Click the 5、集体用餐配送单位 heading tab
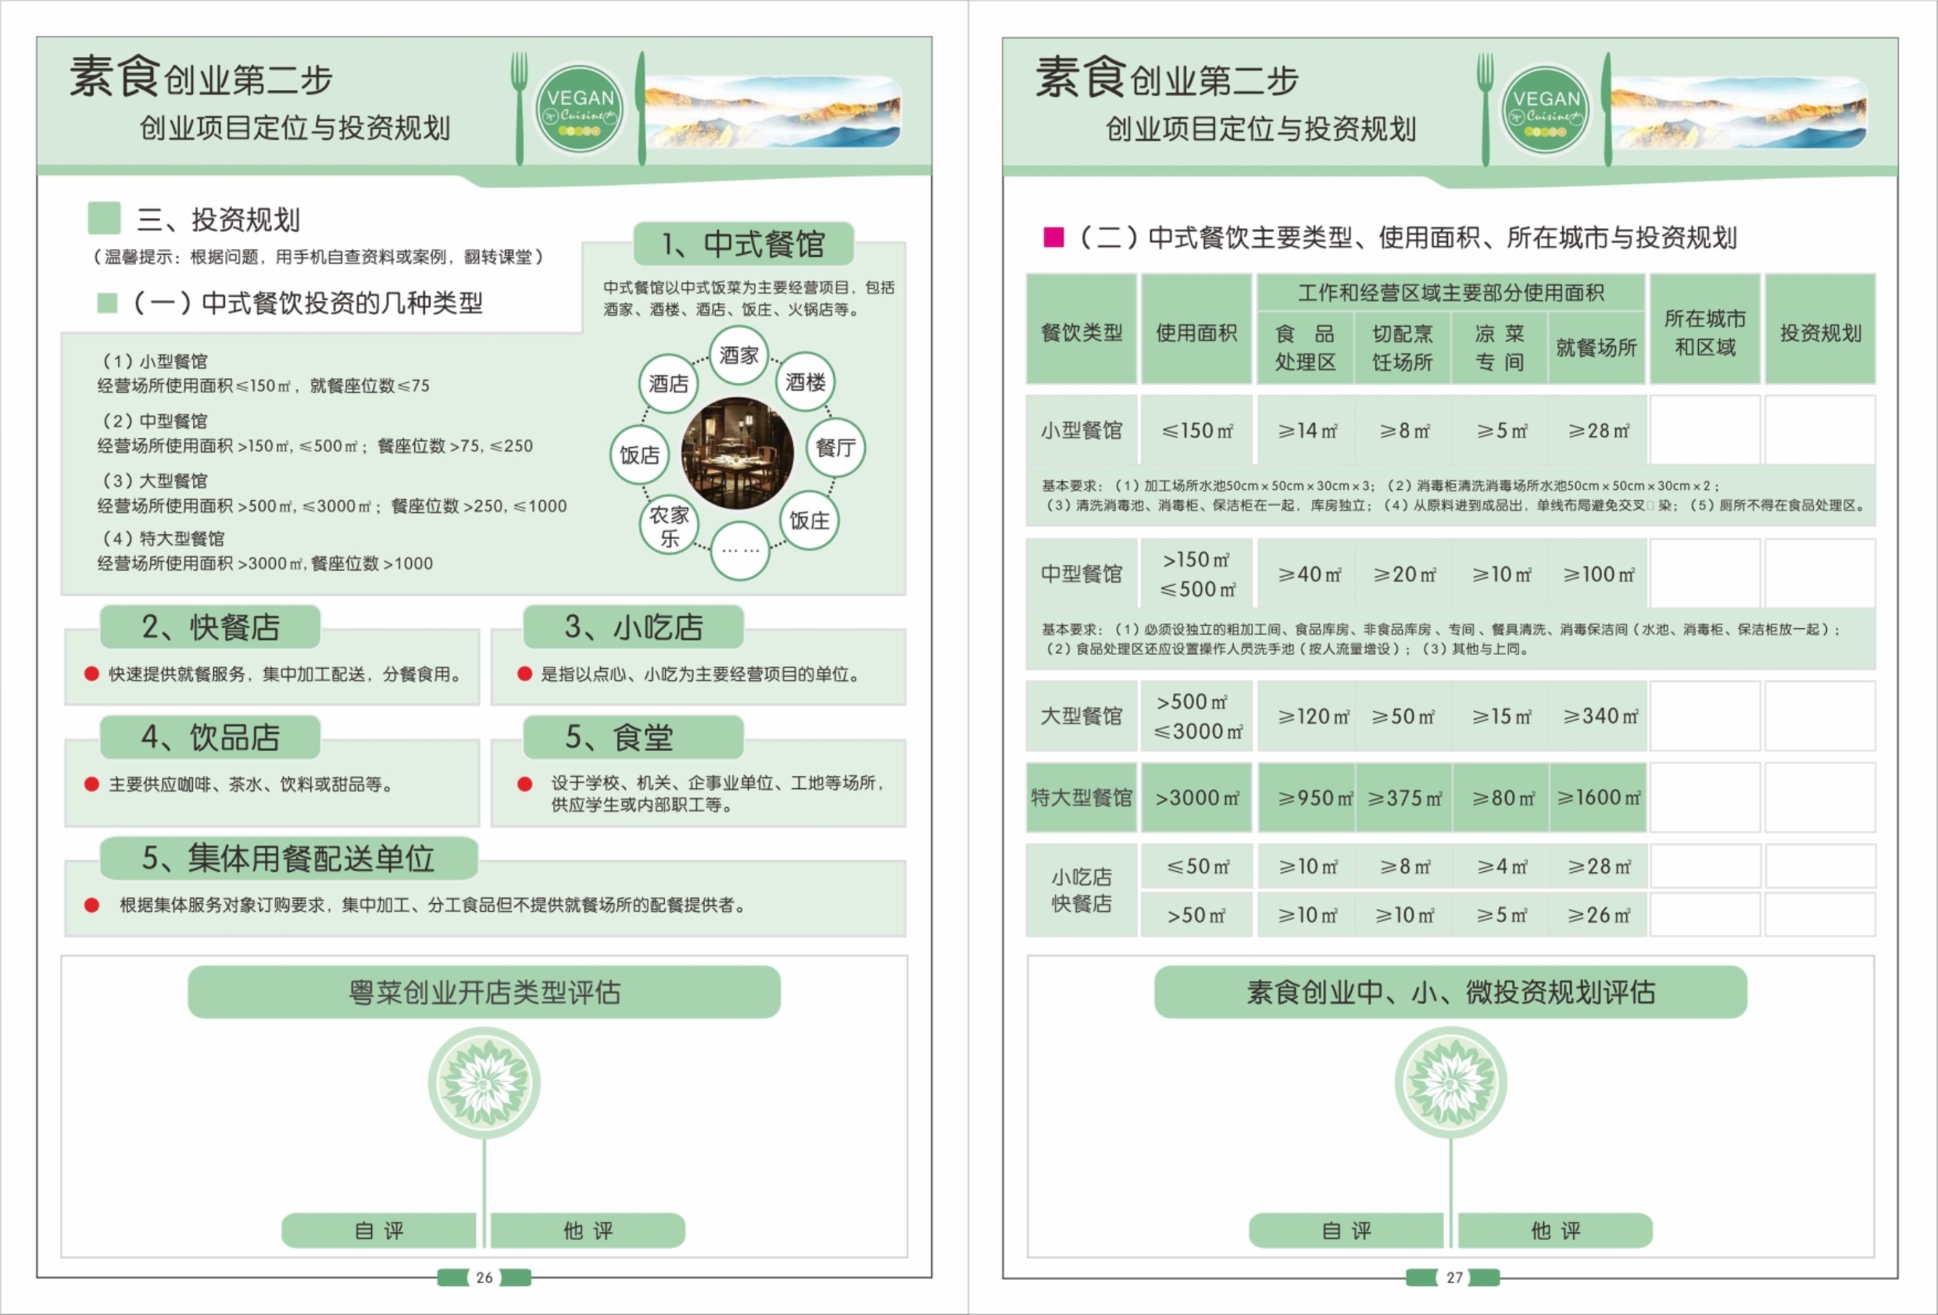1938x1315 pixels. [x=288, y=858]
